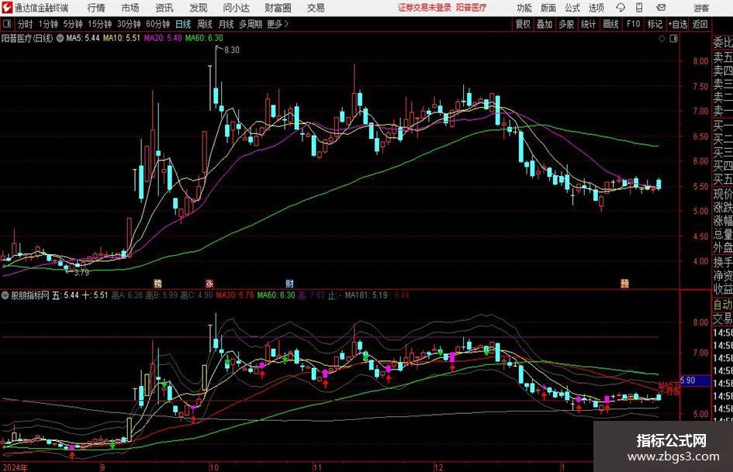Expand the 股朋指标网 sub-indicator dropdown arrow
The image size is (733, 472).
point(5,295)
